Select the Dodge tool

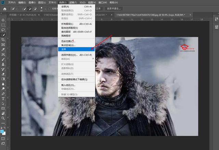click(x=3, y=89)
